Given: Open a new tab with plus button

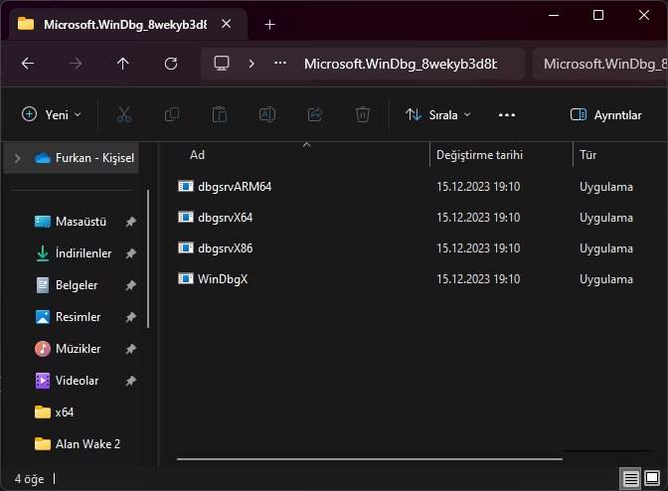Looking at the screenshot, I should point(269,24).
